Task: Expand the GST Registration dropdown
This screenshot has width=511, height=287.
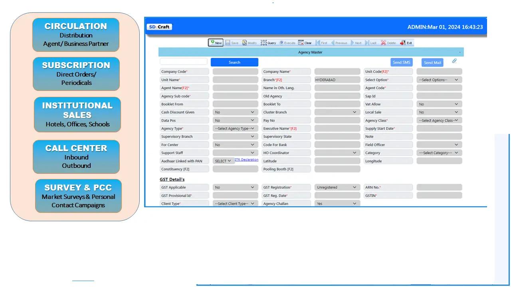Action: coord(337,187)
